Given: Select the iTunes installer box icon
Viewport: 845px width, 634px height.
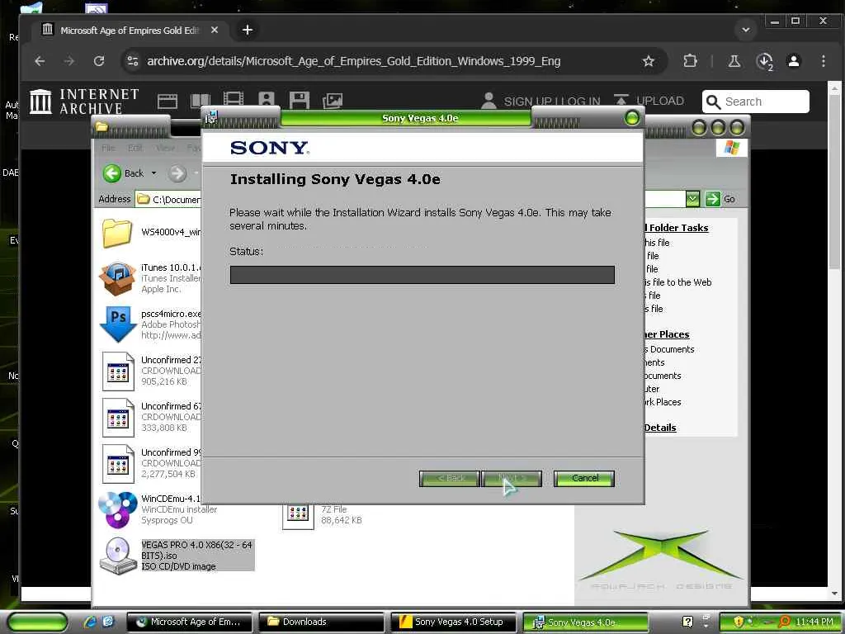Looking at the screenshot, I should 117,278.
